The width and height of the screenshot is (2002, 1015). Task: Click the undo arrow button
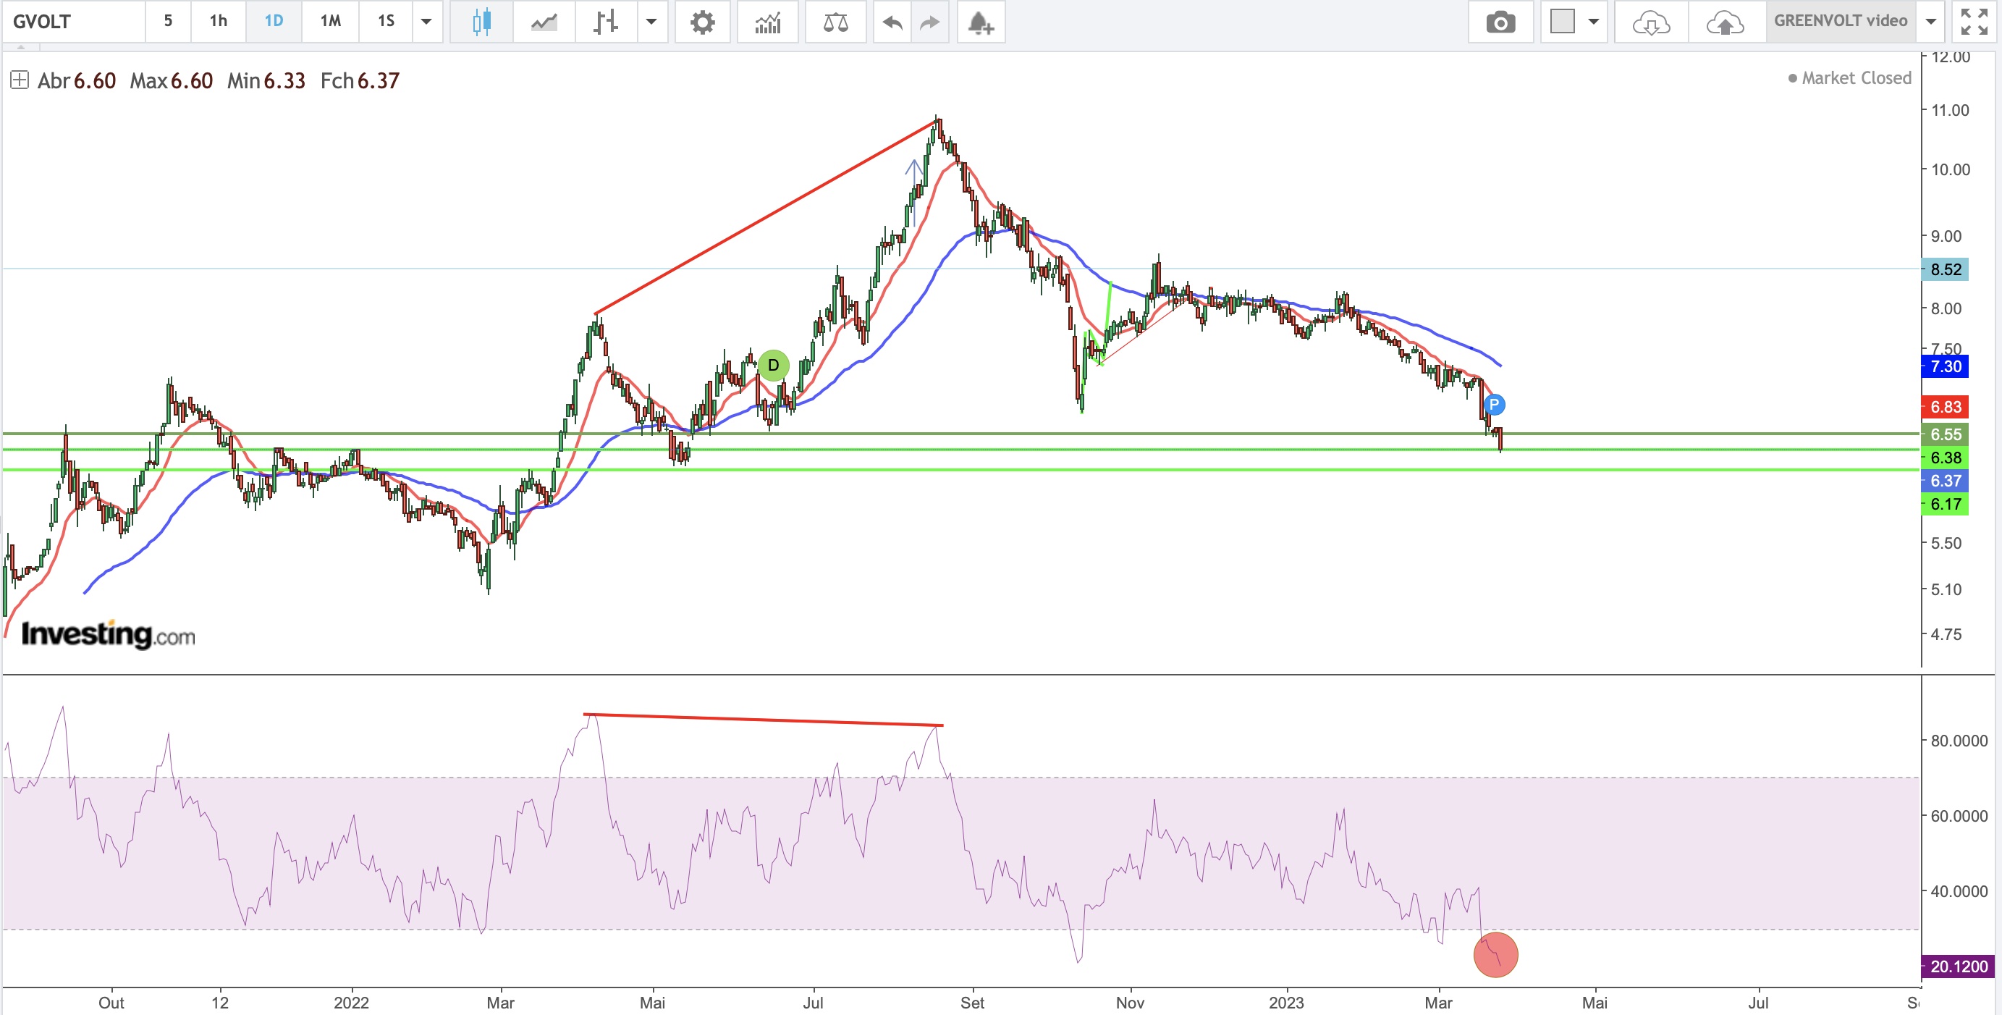pyautogui.click(x=892, y=22)
